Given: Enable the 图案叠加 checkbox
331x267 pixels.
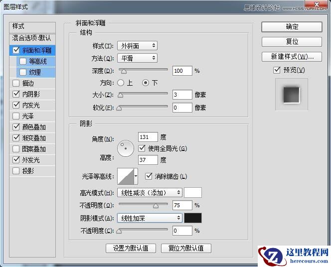Looking at the screenshot, I should tap(16, 149).
